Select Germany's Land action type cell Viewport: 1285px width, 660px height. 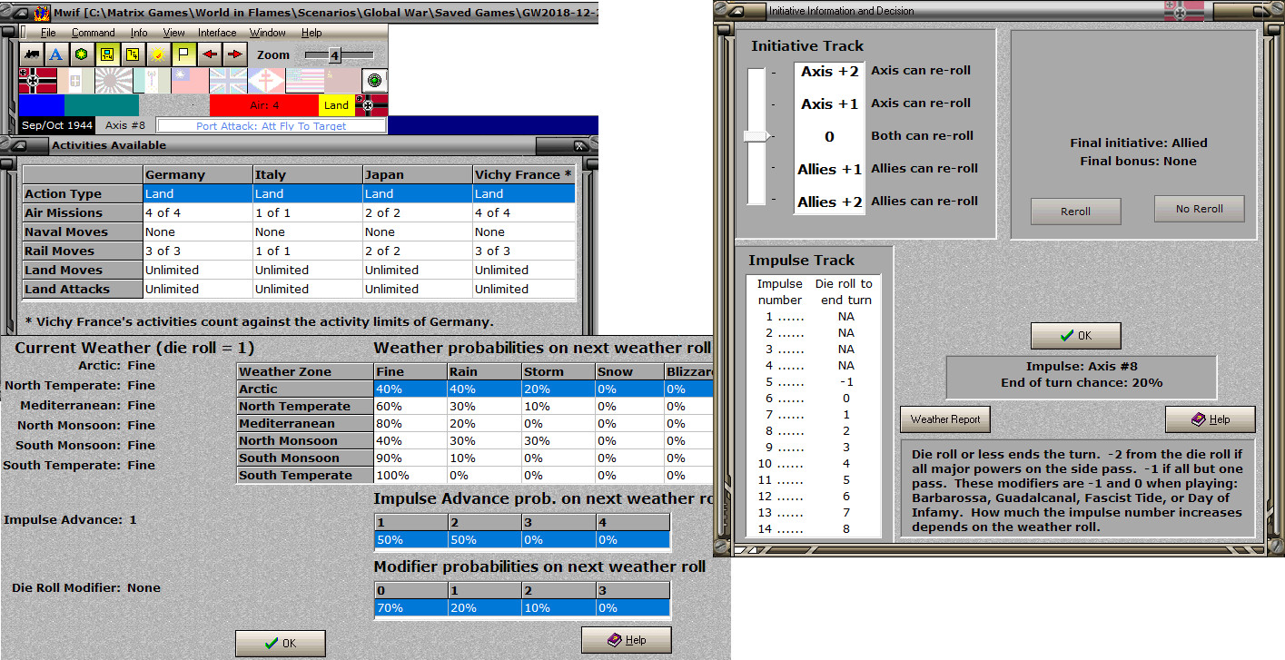[198, 193]
